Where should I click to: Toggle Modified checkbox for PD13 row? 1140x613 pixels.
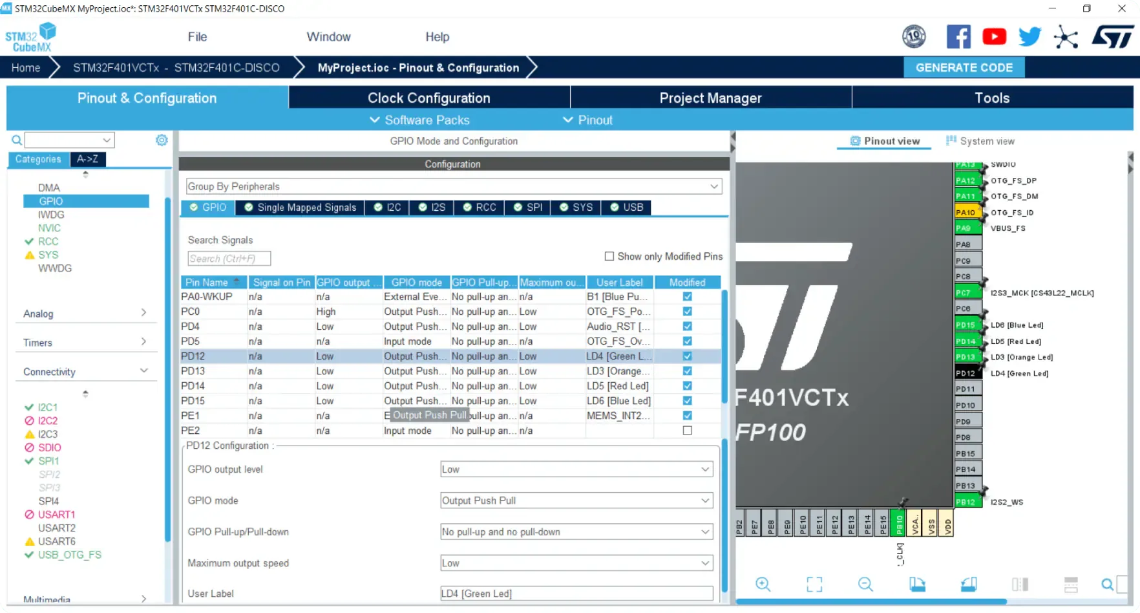(x=687, y=371)
